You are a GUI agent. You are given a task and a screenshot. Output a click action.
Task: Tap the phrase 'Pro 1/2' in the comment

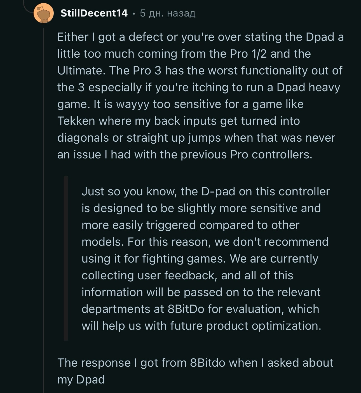click(249, 54)
